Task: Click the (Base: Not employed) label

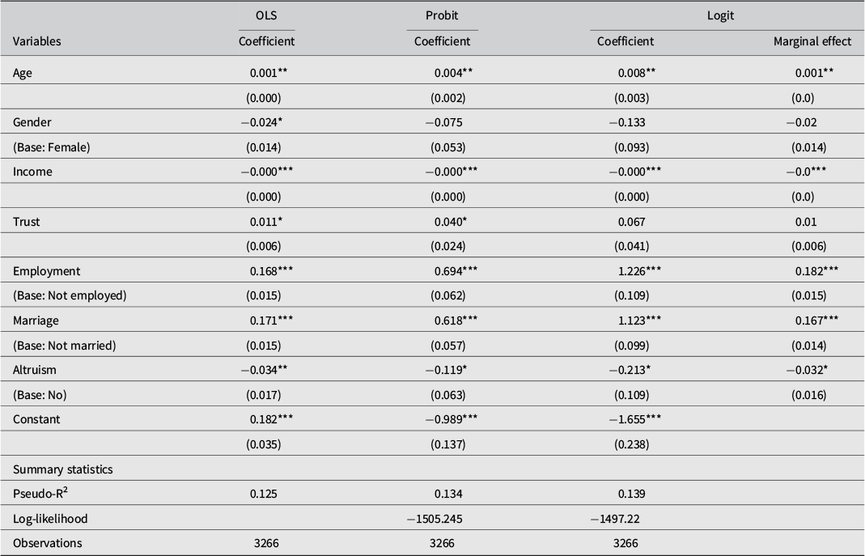Action: pos(70,295)
